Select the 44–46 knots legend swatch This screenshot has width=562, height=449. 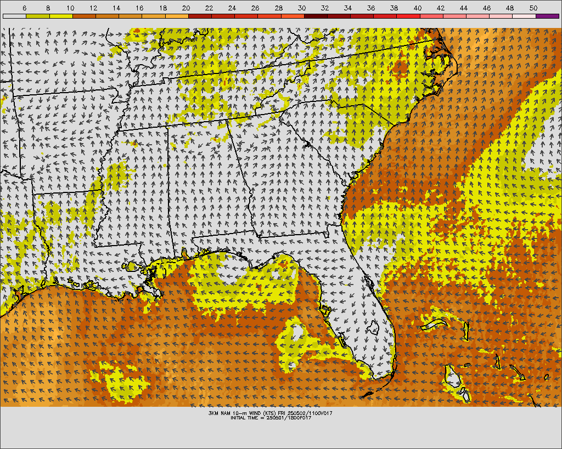tap(478, 16)
